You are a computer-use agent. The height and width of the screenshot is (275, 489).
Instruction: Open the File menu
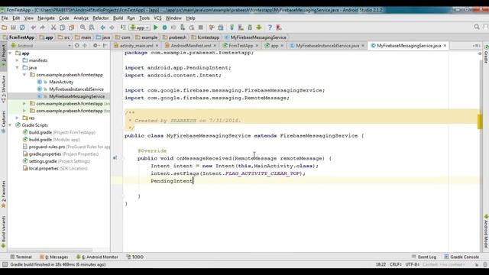click(x=5, y=18)
